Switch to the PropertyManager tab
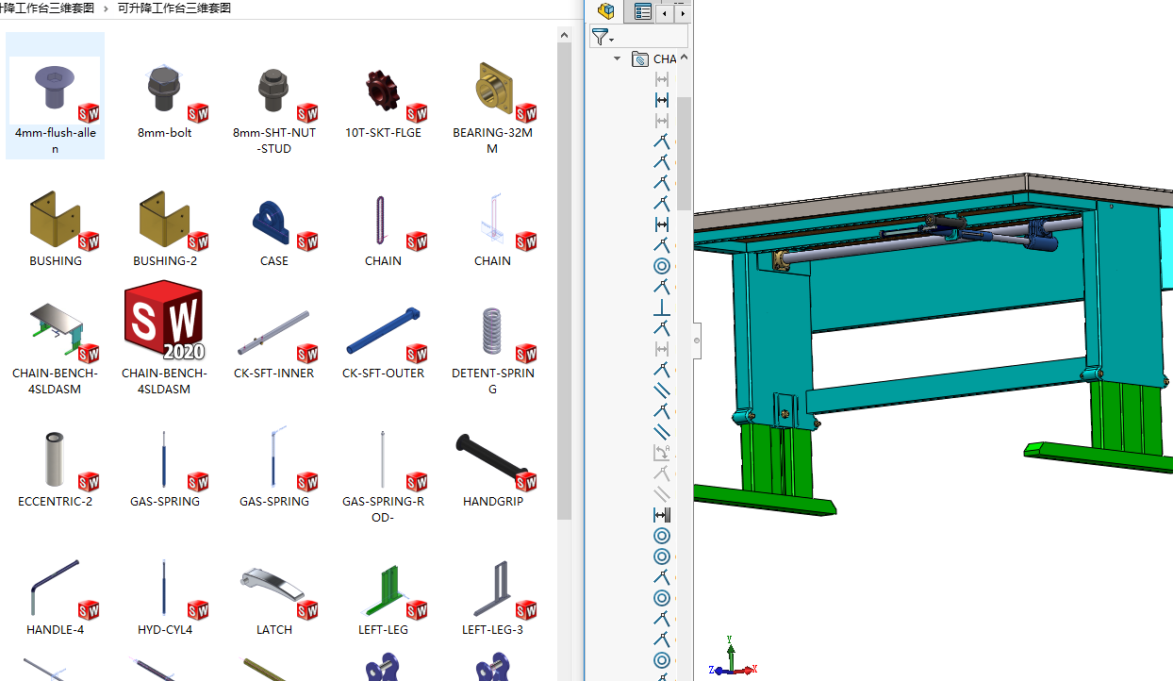This screenshot has height=681, width=1173. click(643, 11)
